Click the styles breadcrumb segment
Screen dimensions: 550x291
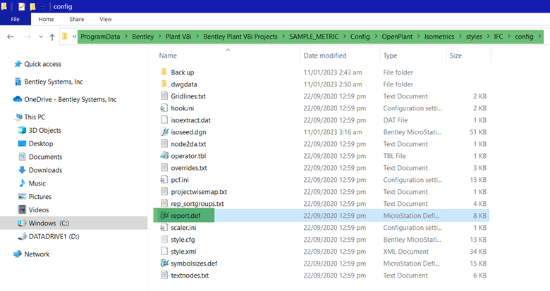[474, 37]
